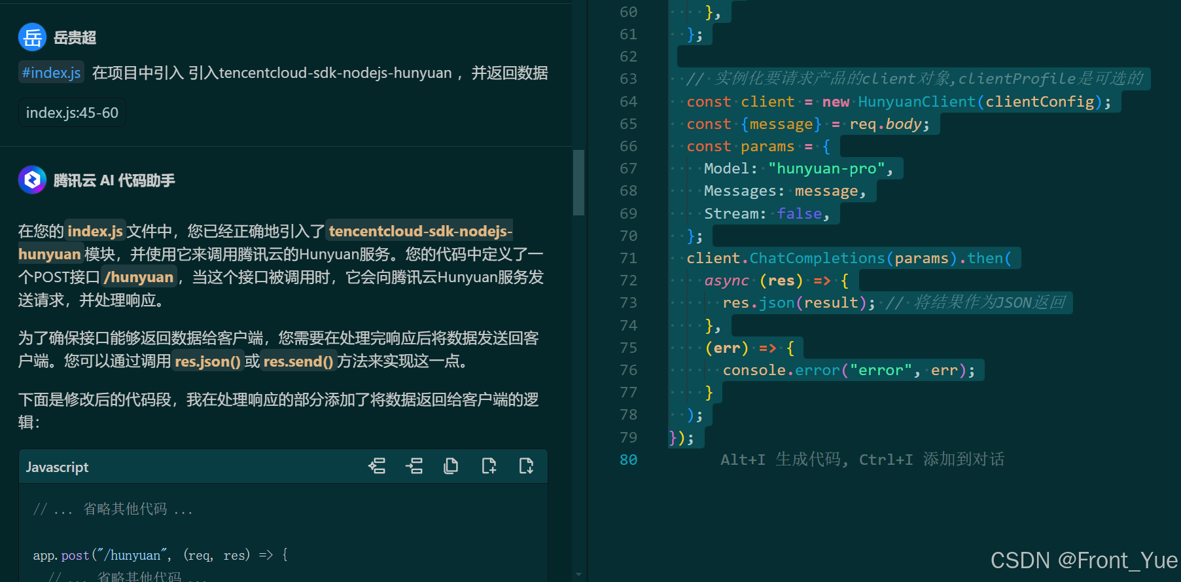Click the smart-apply sparkle icon in Javascript block
This screenshot has height=582, width=1181.
[x=377, y=466]
